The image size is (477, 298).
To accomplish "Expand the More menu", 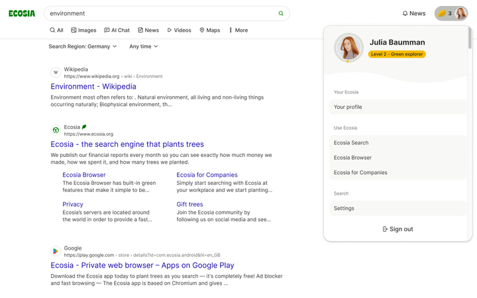I will [238, 30].
